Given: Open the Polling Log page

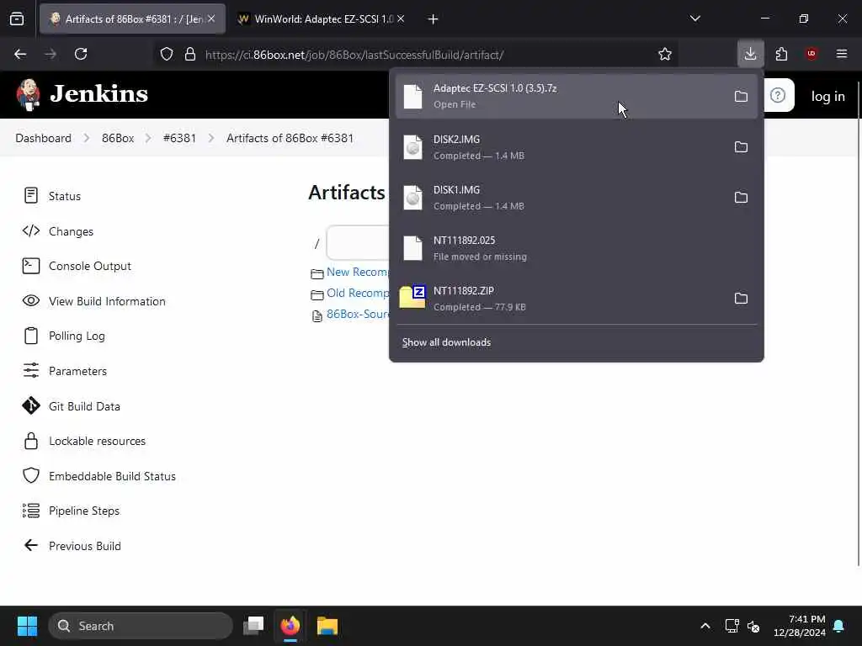Looking at the screenshot, I should click(63, 336).
